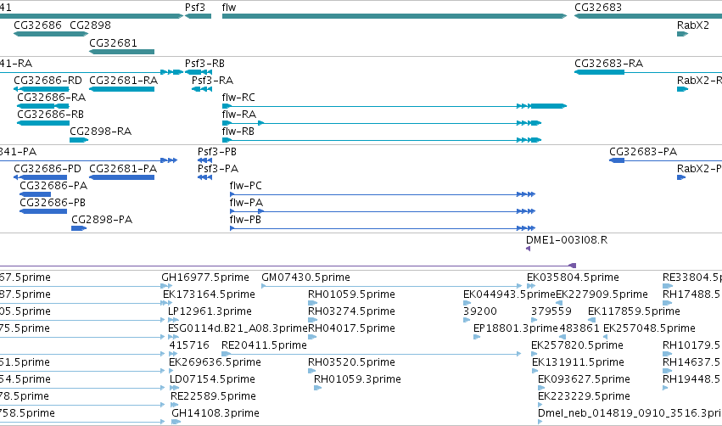
Task: Open protein label CG32683-PA
Action: pos(643,152)
